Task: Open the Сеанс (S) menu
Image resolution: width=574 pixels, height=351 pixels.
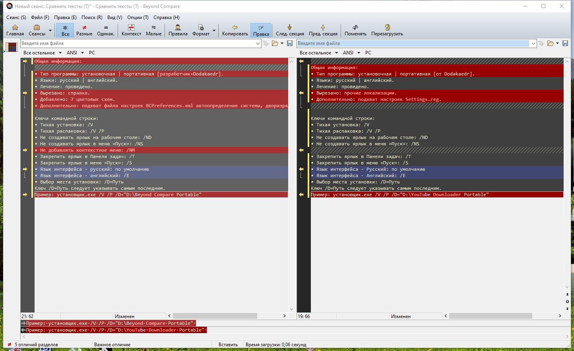Action: [x=16, y=17]
